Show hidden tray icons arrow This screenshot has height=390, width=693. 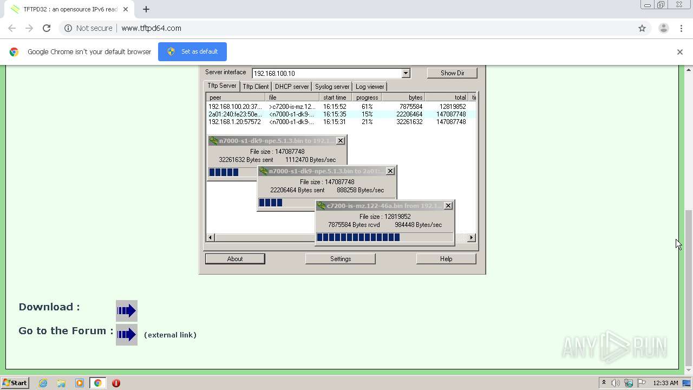coord(604,383)
